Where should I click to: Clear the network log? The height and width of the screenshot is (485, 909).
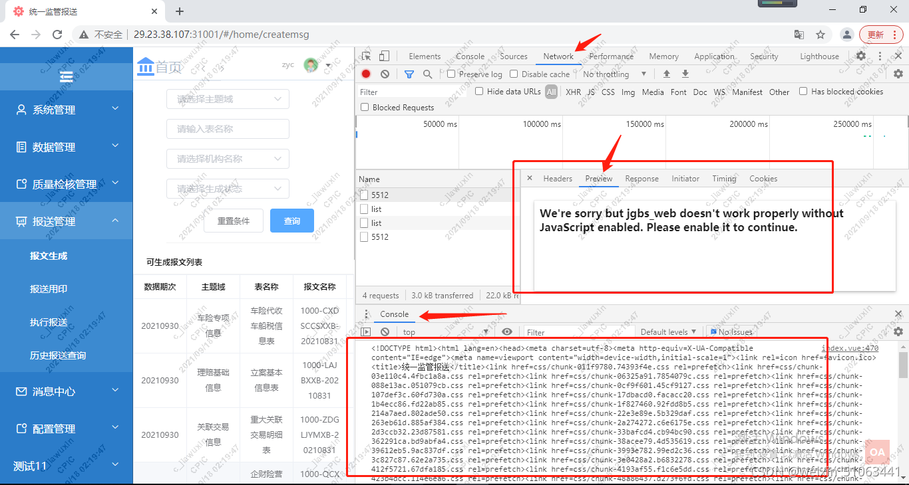[x=385, y=74]
